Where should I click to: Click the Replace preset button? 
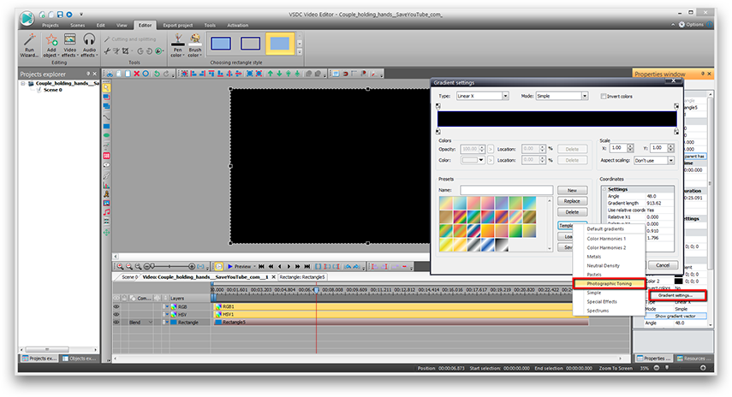[572, 201]
